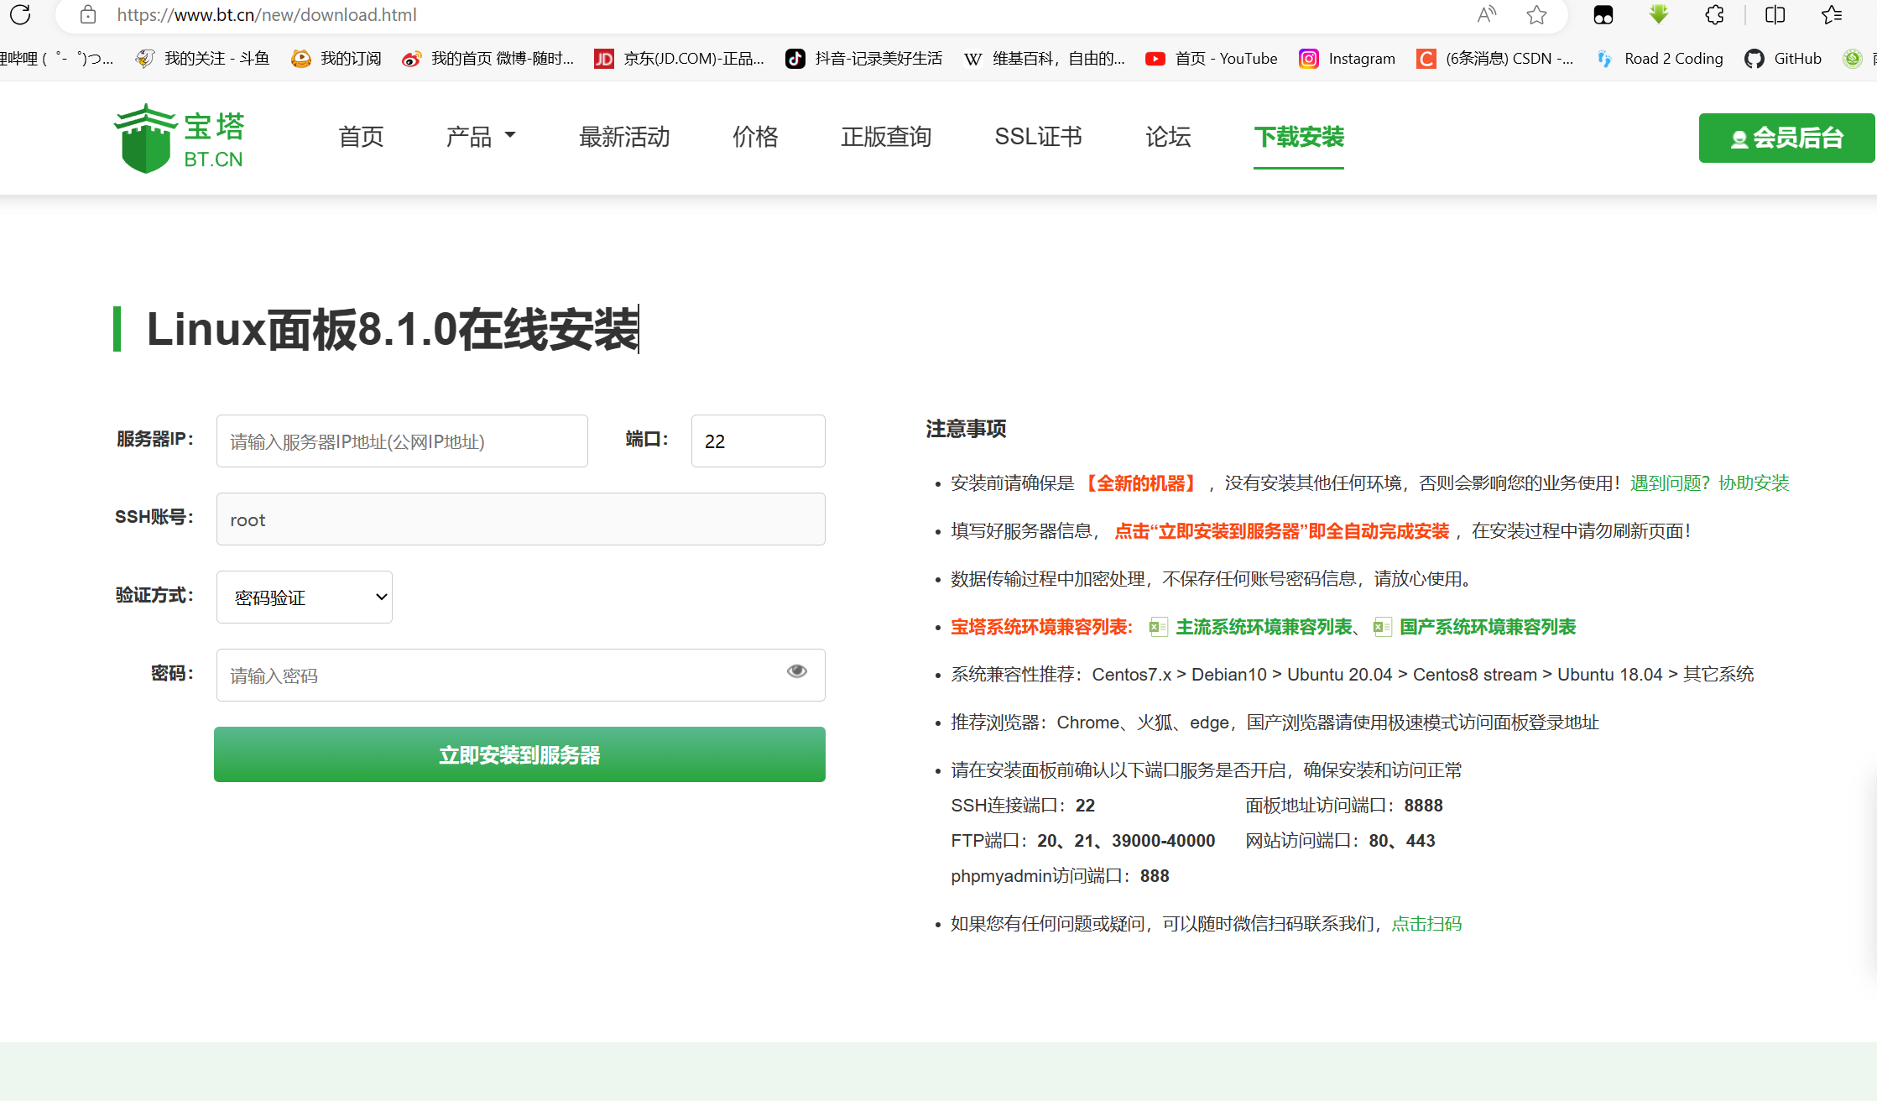
Task: Open the green download arrow extension icon
Action: coord(1659,14)
